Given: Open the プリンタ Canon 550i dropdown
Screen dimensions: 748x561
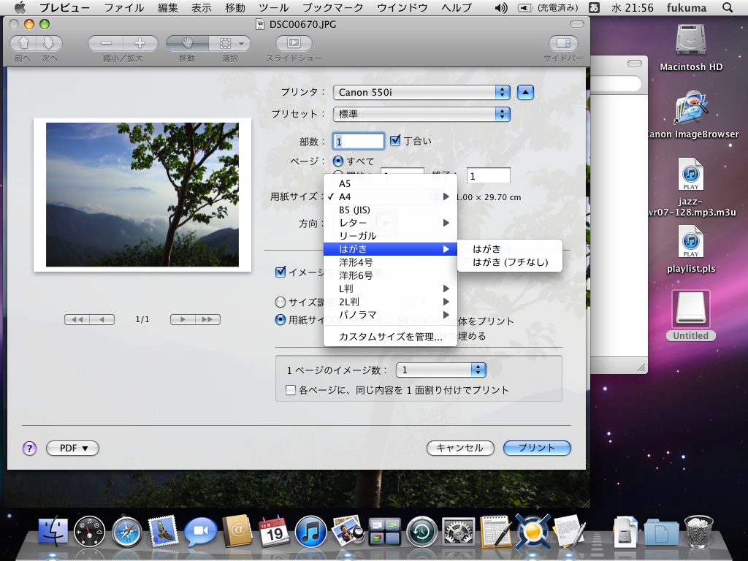Looking at the screenshot, I should pyautogui.click(x=421, y=92).
